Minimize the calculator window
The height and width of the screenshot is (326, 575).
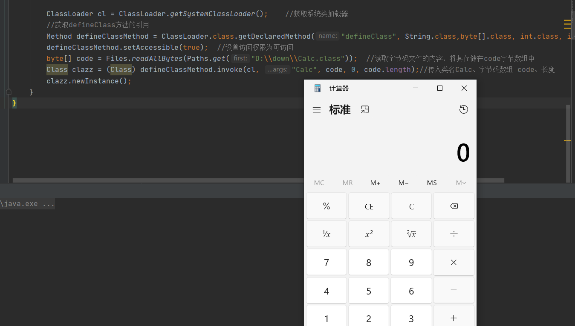pyautogui.click(x=416, y=88)
